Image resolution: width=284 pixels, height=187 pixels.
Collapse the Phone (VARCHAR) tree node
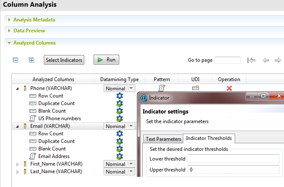(x=17, y=89)
